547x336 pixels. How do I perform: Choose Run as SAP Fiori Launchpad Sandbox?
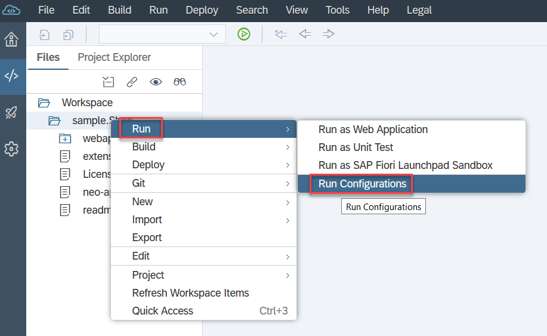pyautogui.click(x=412, y=165)
